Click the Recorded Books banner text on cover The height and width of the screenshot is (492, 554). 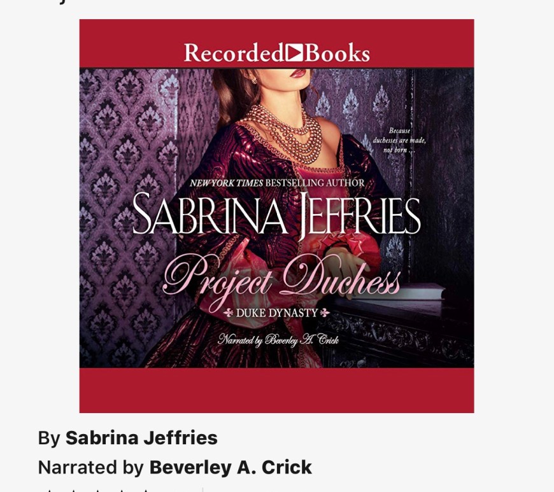[276, 53]
